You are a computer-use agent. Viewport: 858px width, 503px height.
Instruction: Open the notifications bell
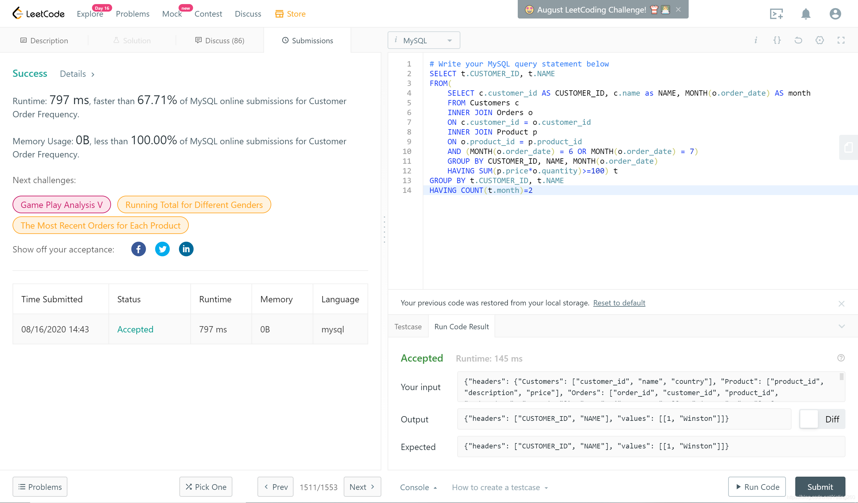[805, 14]
